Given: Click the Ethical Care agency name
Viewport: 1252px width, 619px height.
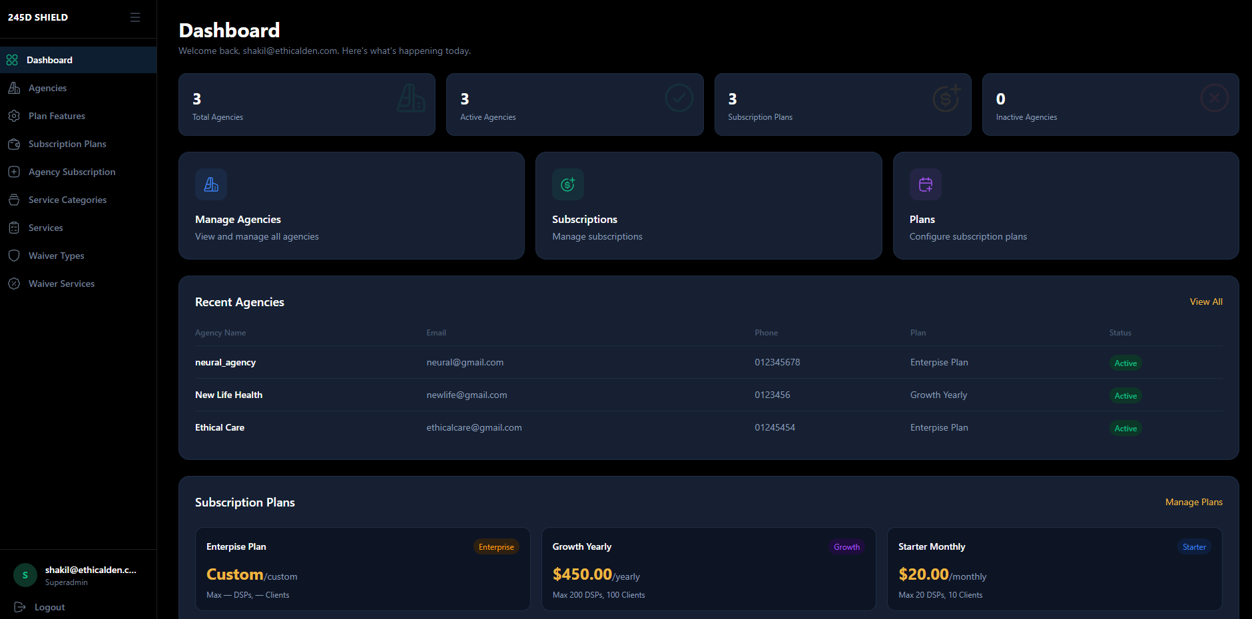Looking at the screenshot, I should (220, 428).
